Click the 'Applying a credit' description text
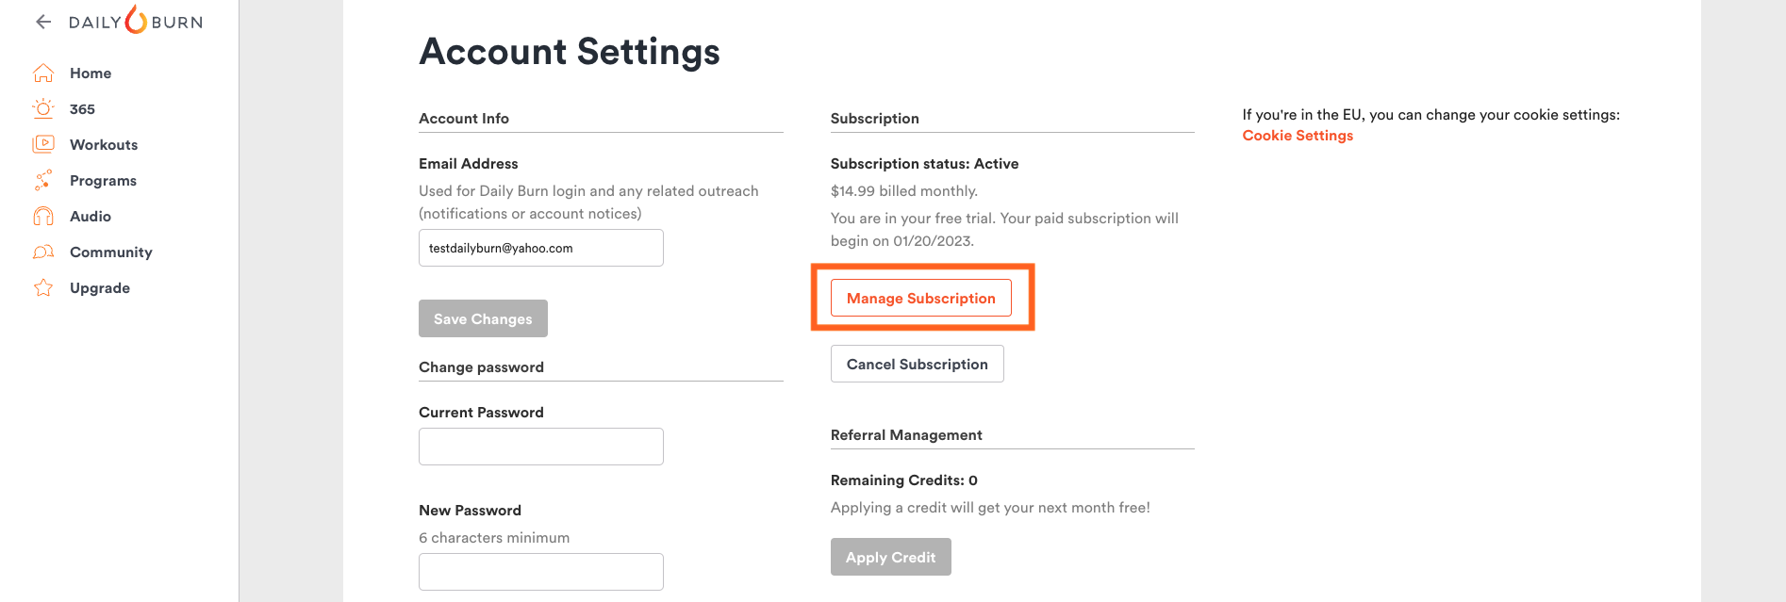This screenshot has height=602, width=1786. [990, 507]
